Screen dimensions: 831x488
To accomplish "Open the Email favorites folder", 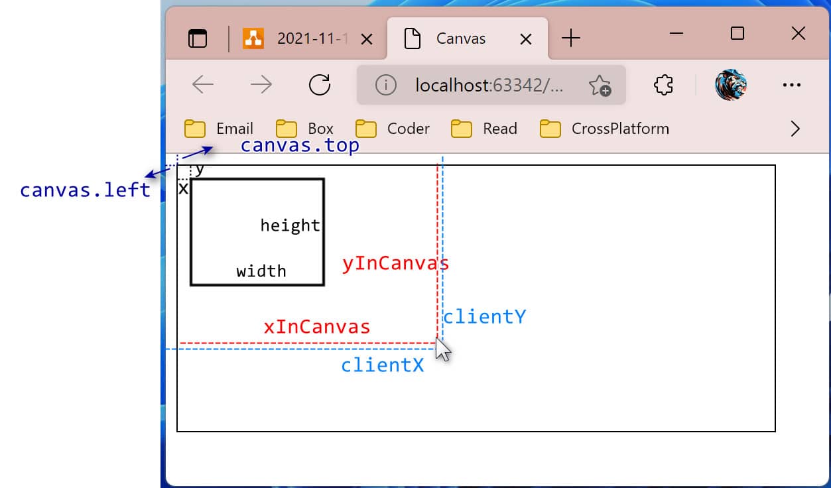I will [219, 128].
